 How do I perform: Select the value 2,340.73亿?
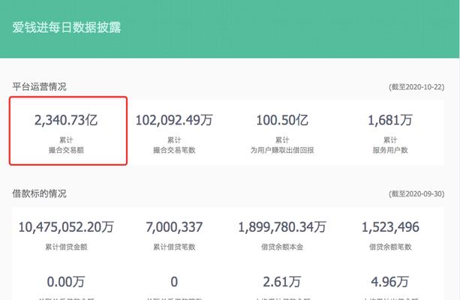click(x=66, y=120)
